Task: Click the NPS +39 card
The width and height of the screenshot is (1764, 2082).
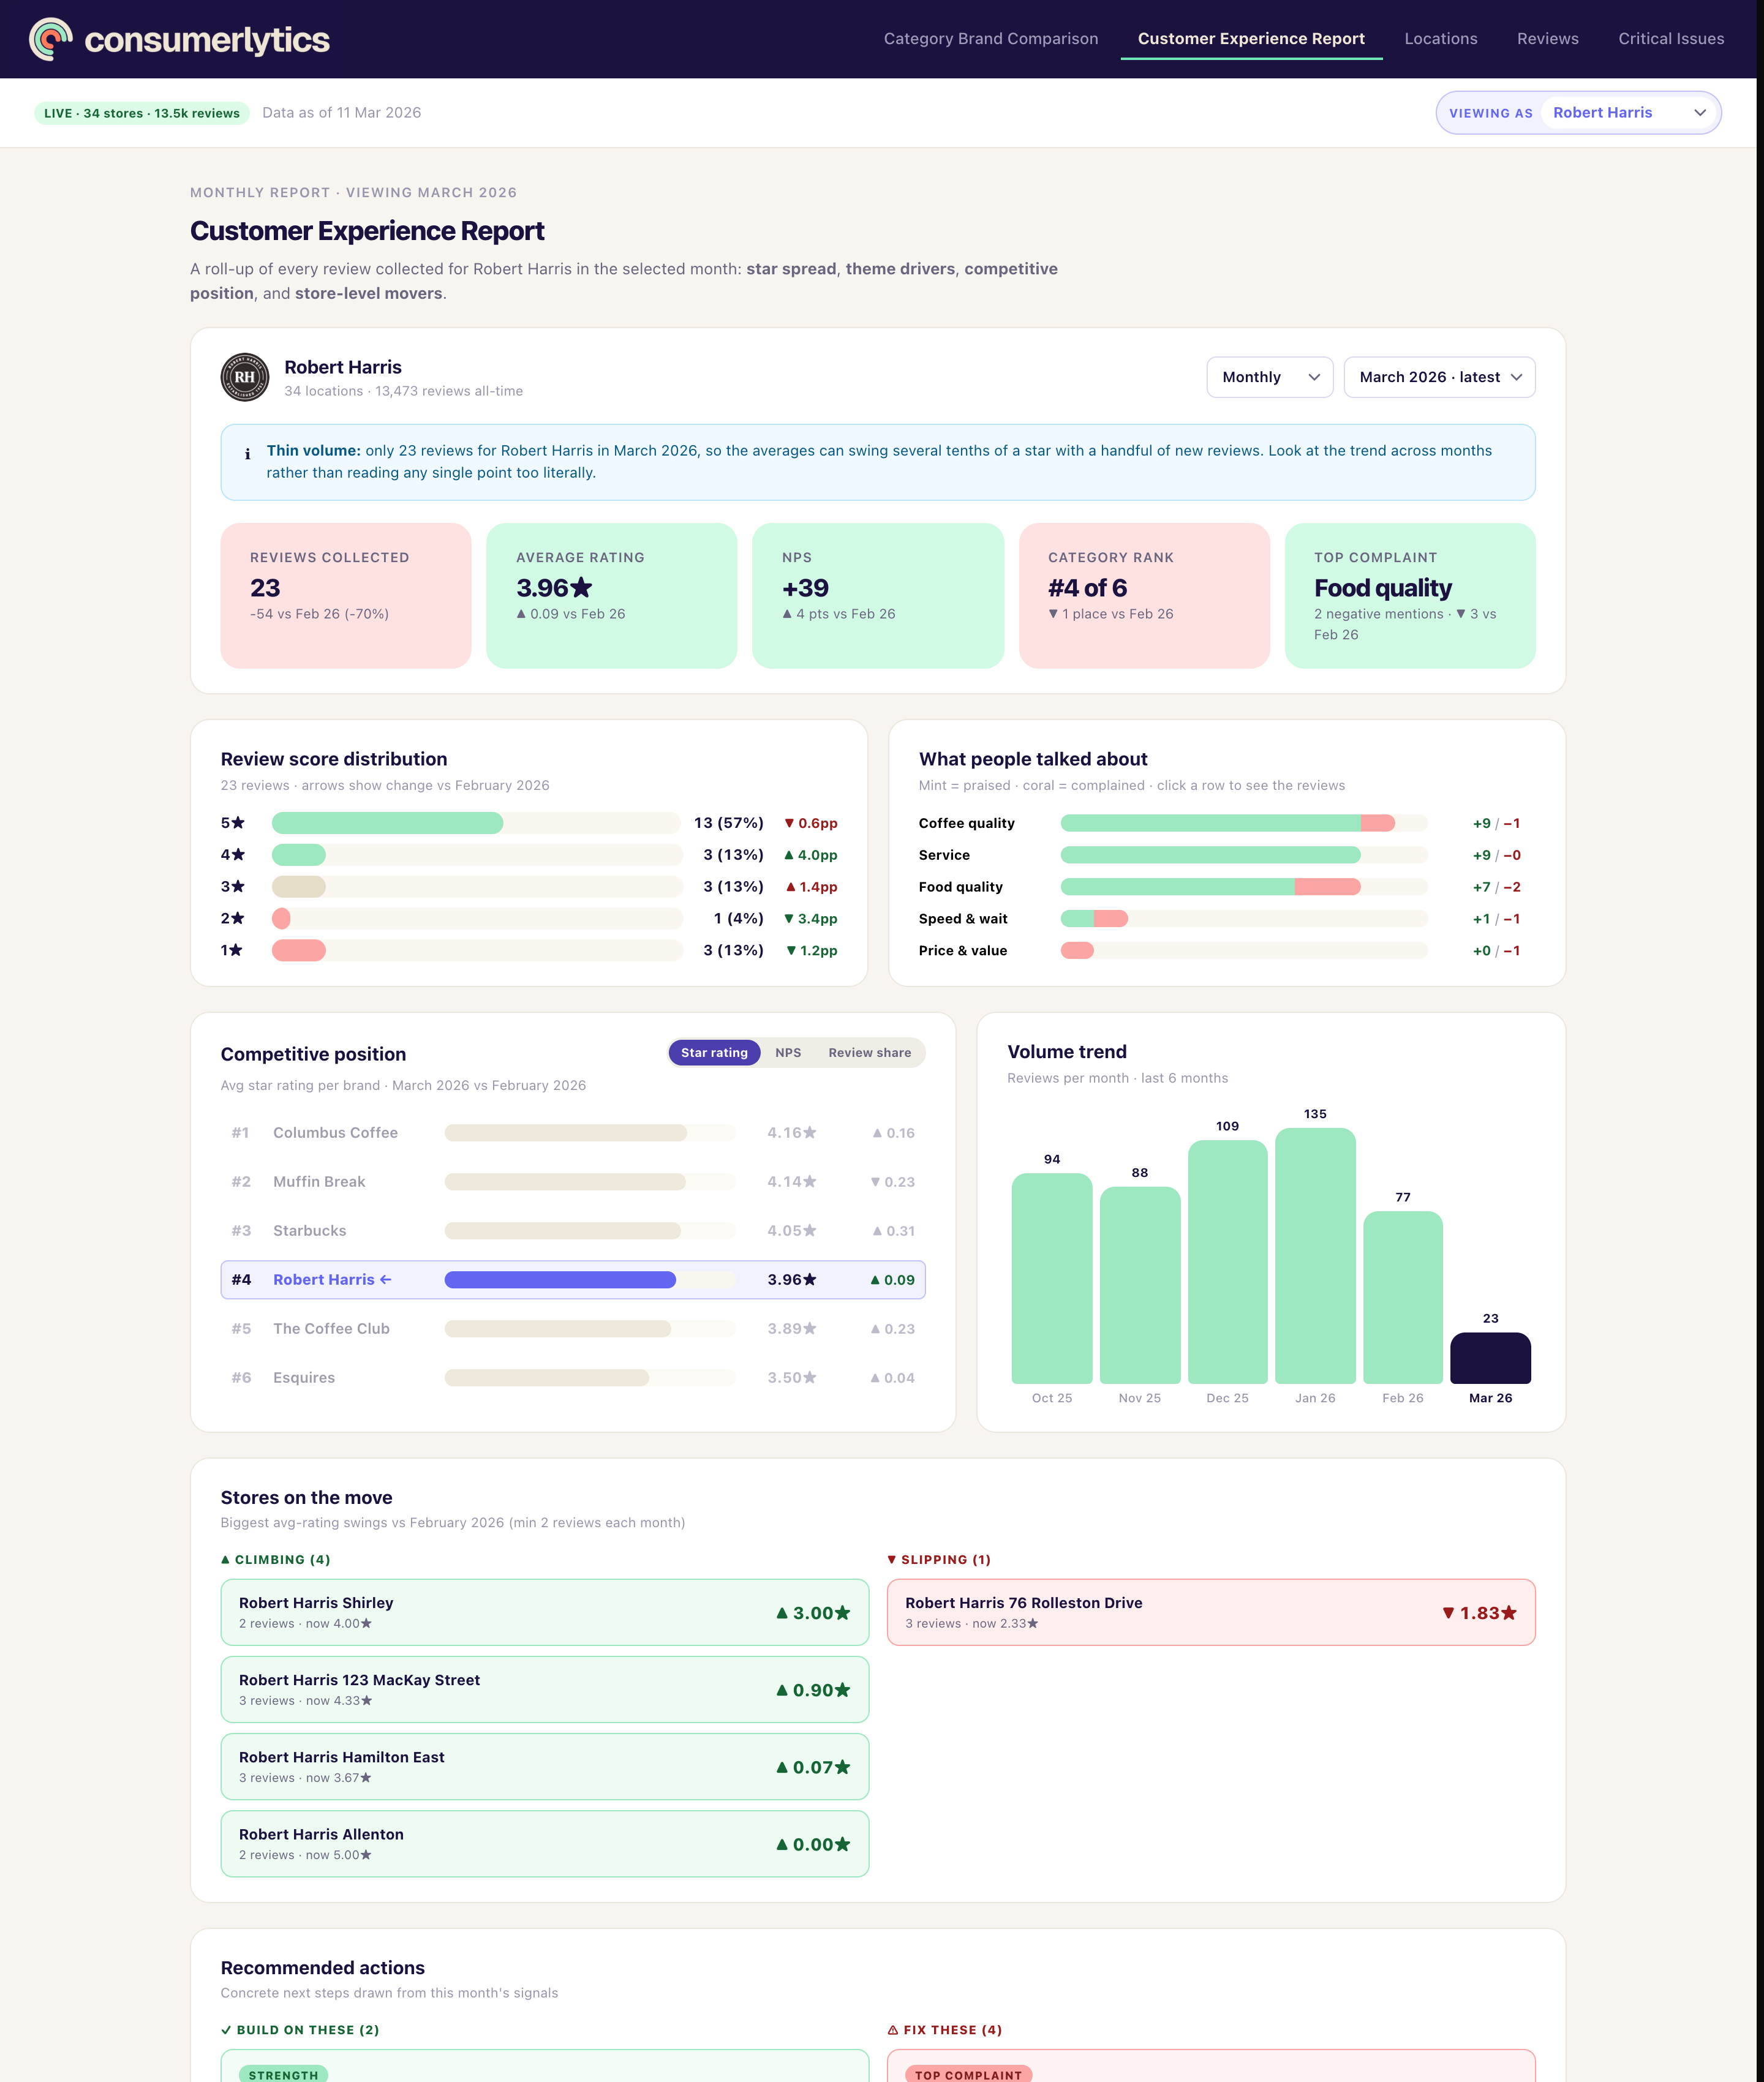Action: tap(878, 596)
